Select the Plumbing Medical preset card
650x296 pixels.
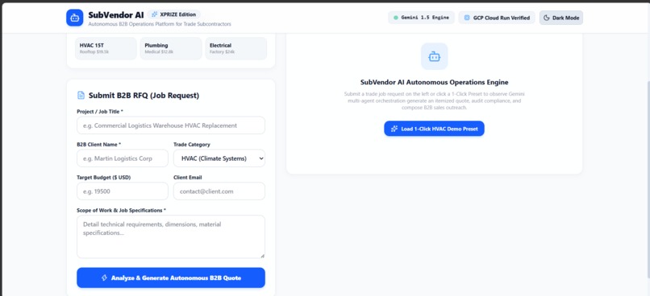171,48
